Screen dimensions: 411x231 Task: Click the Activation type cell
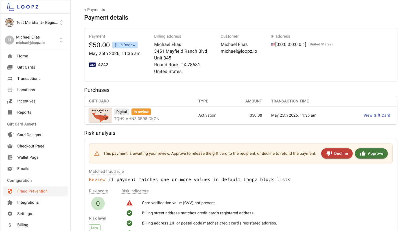tap(207, 115)
